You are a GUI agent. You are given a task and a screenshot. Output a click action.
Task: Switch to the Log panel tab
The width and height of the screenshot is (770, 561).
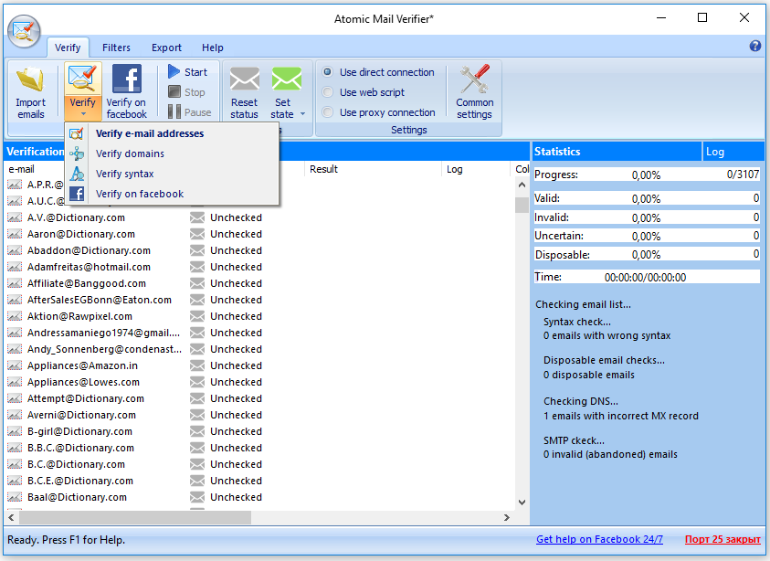[x=733, y=152]
